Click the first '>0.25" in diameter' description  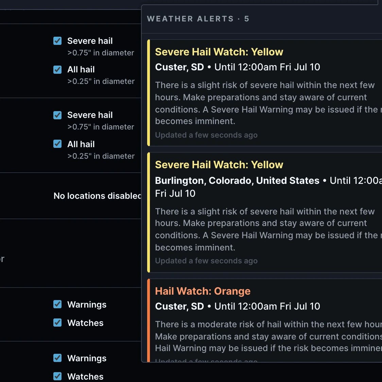coord(101,81)
